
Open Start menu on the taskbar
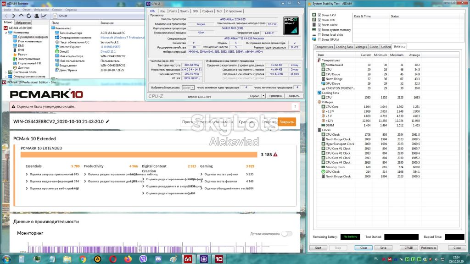6,259
